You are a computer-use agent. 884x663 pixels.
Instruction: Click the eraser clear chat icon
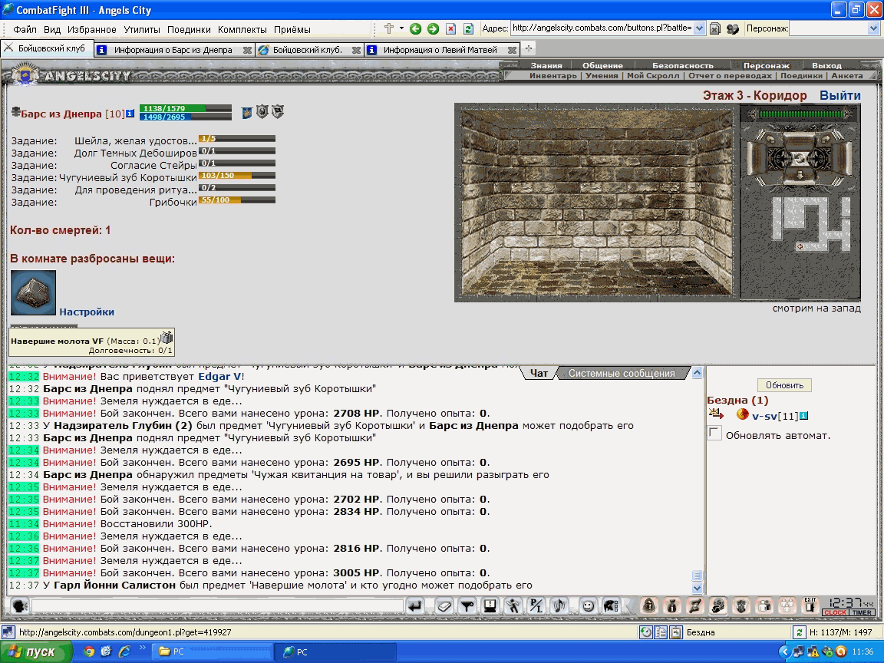click(x=444, y=606)
